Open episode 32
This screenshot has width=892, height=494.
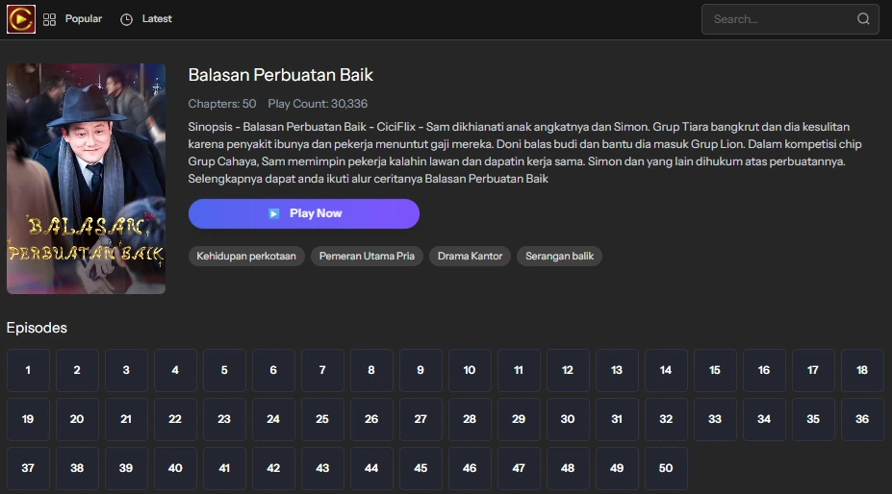point(666,419)
